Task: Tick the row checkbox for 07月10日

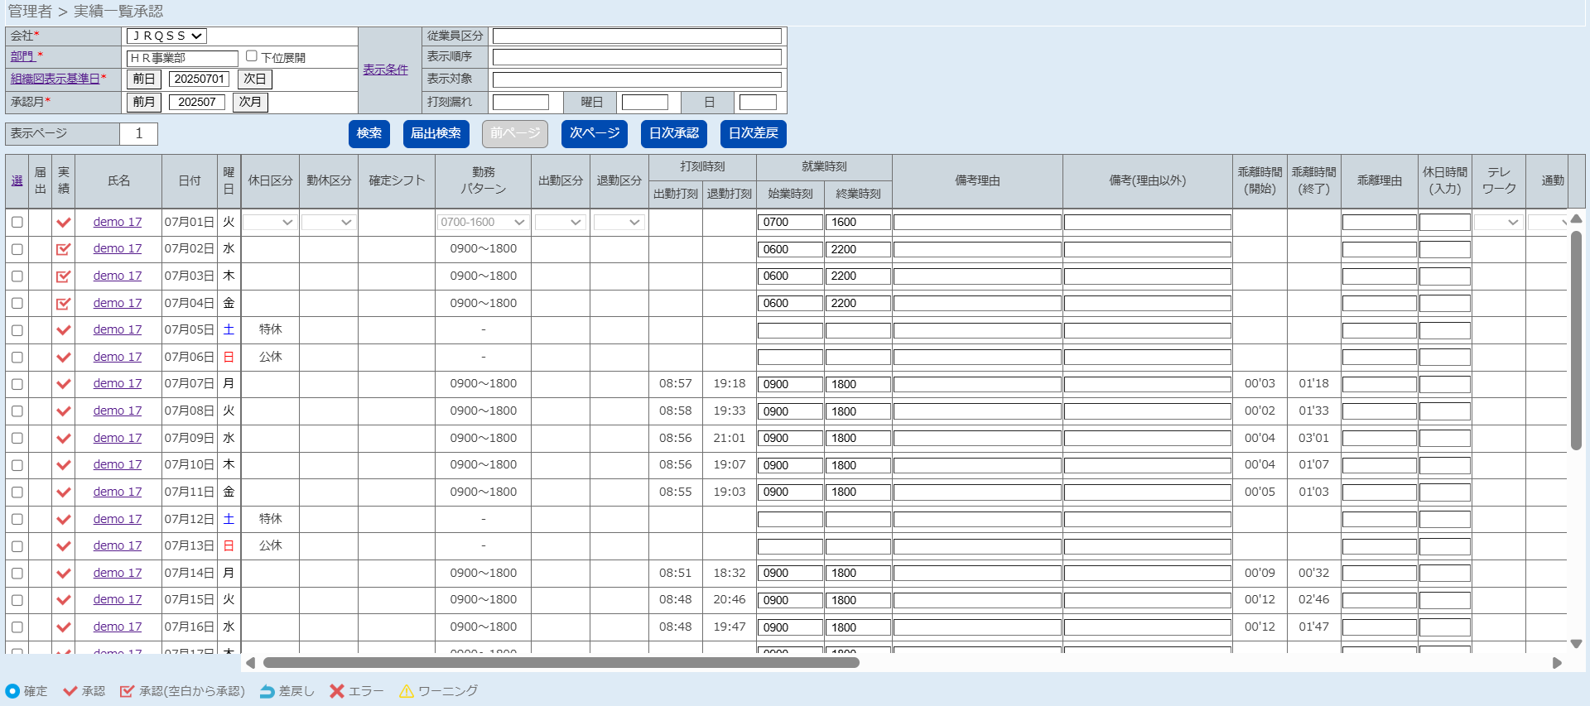Action: 17,465
